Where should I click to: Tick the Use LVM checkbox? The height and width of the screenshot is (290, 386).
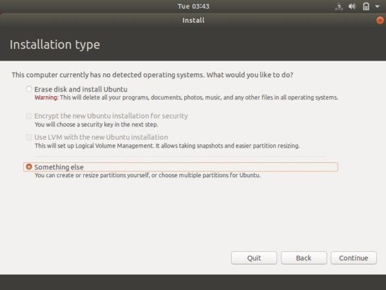tap(29, 137)
